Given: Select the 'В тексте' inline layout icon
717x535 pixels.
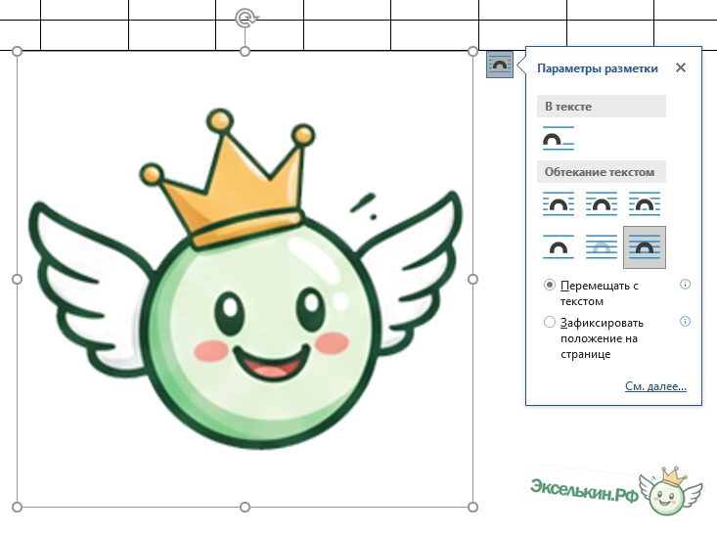Looking at the screenshot, I should tap(559, 139).
